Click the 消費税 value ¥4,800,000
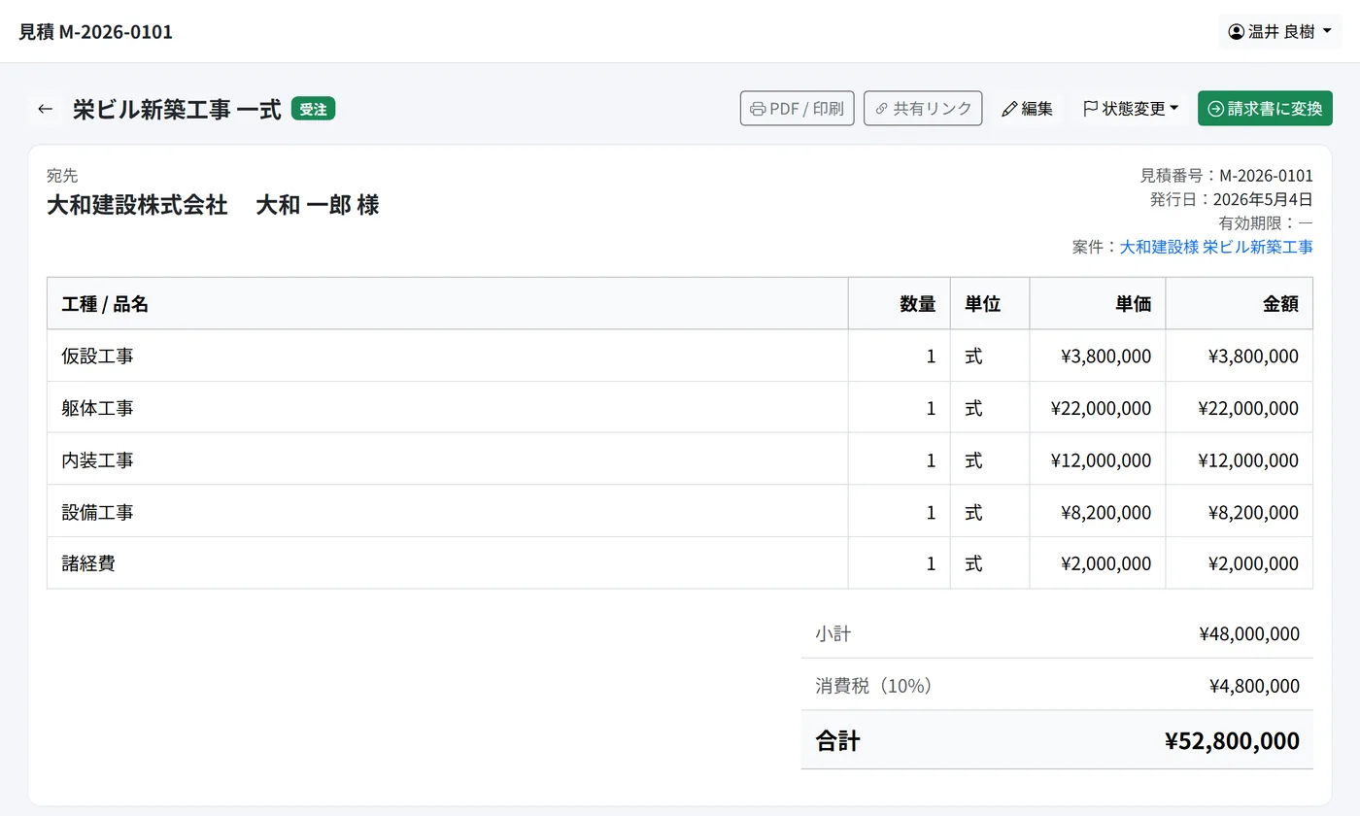The width and height of the screenshot is (1360, 816). tap(1254, 686)
